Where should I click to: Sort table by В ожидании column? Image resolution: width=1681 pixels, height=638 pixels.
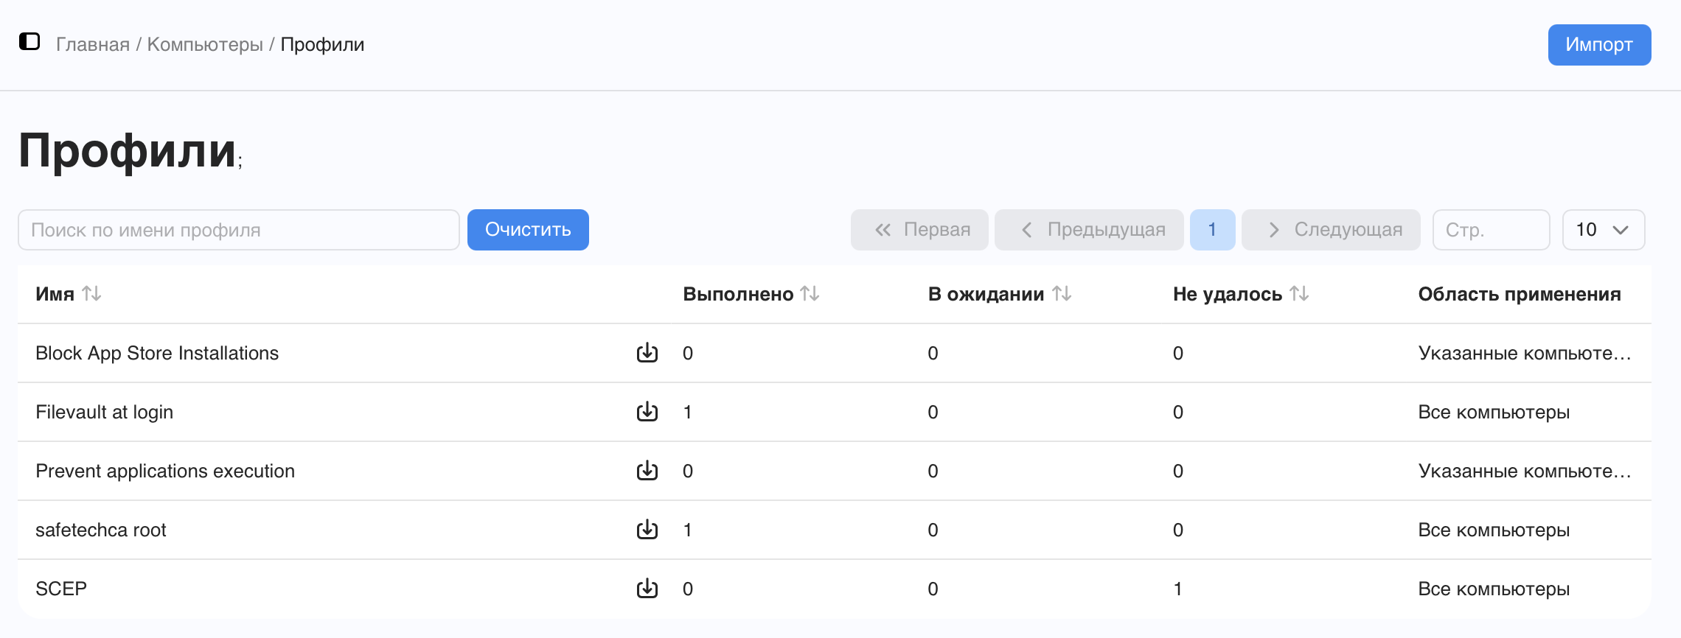coord(1062,294)
